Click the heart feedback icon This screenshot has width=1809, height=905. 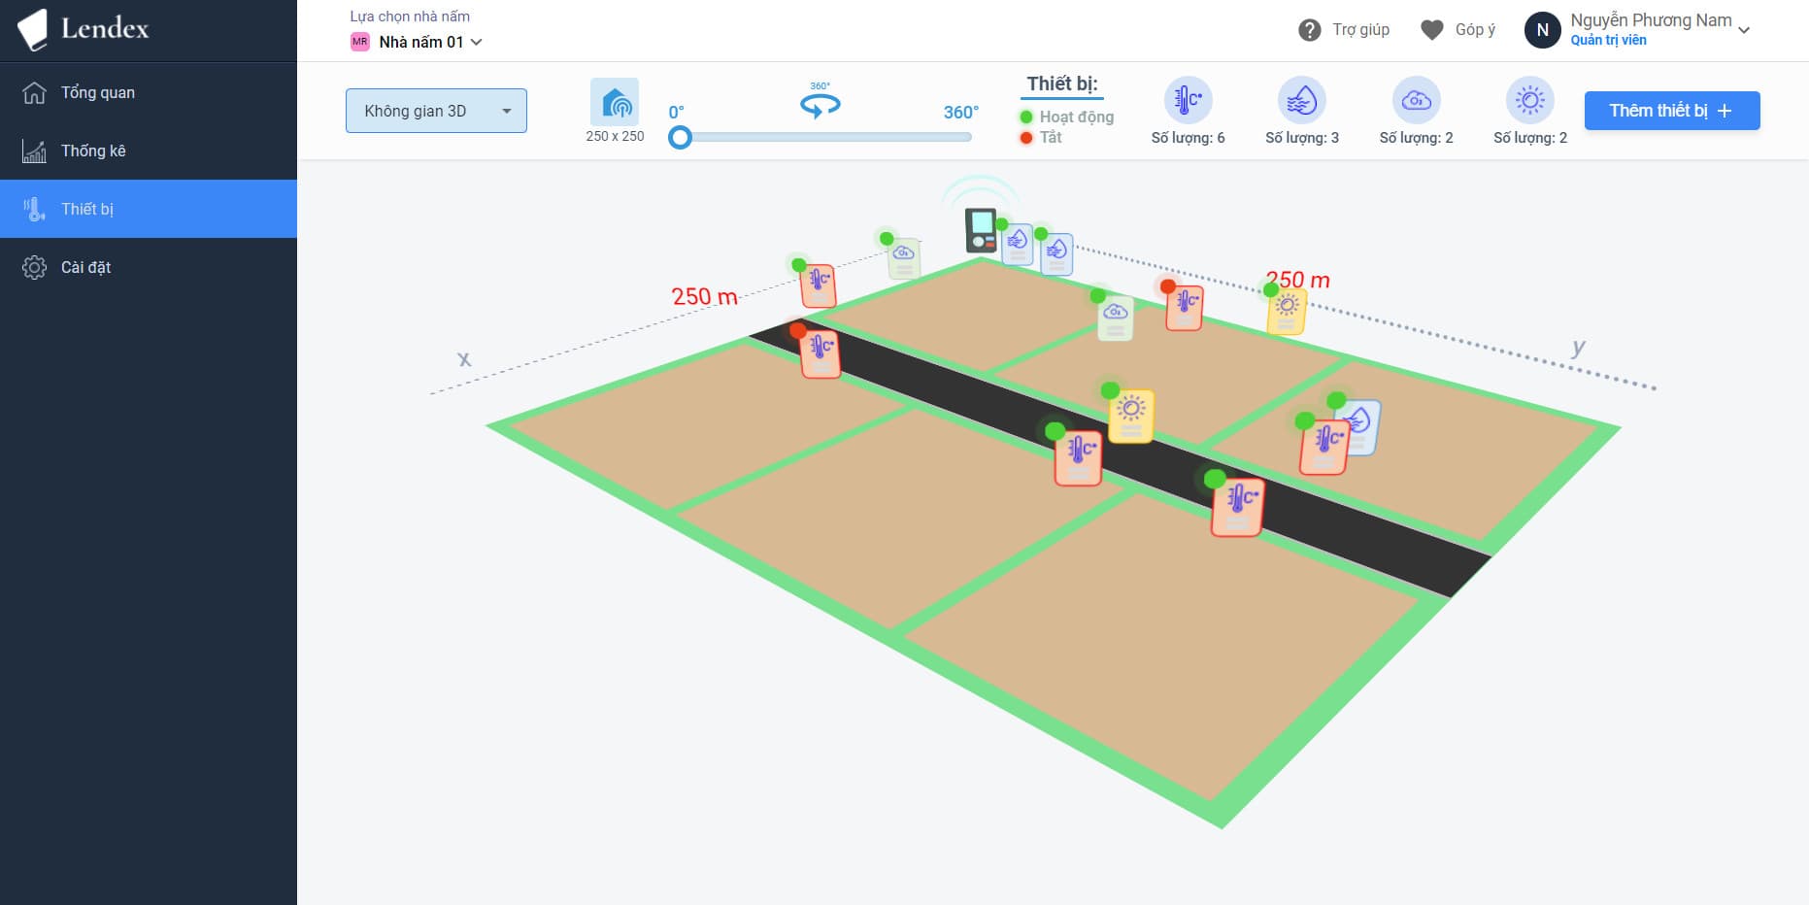pos(1431,30)
